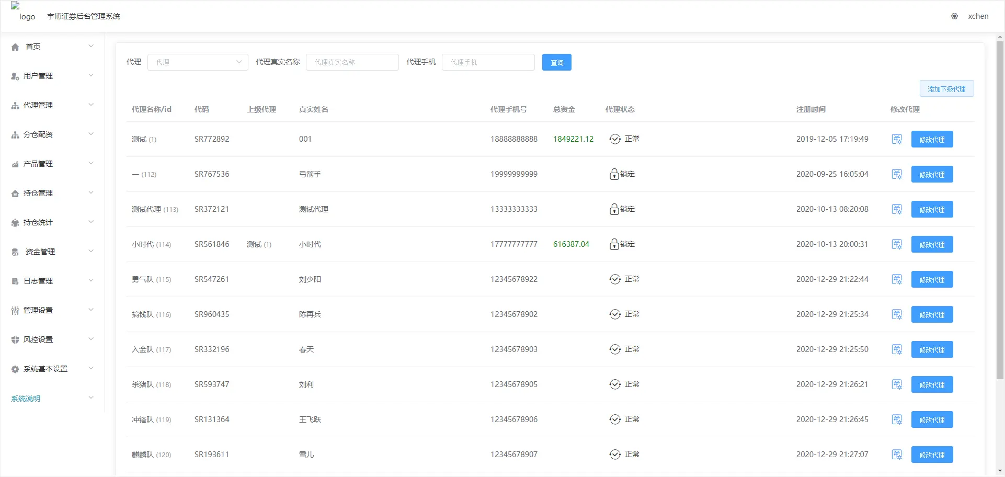The height and width of the screenshot is (477, 1005).
Task: Click the lock status icon for 小时代
Action: (614, 244)
